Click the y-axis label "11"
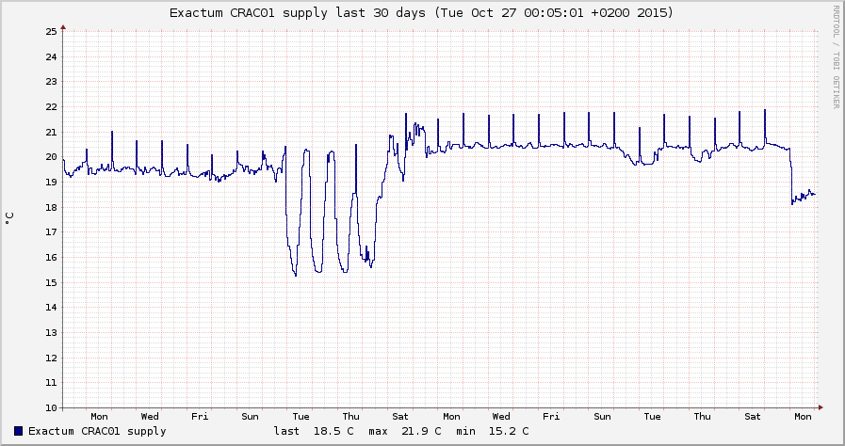Screen dimensions: 845x446 tap(51, 383)
